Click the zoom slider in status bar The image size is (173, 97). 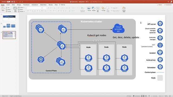pos(157,96)
